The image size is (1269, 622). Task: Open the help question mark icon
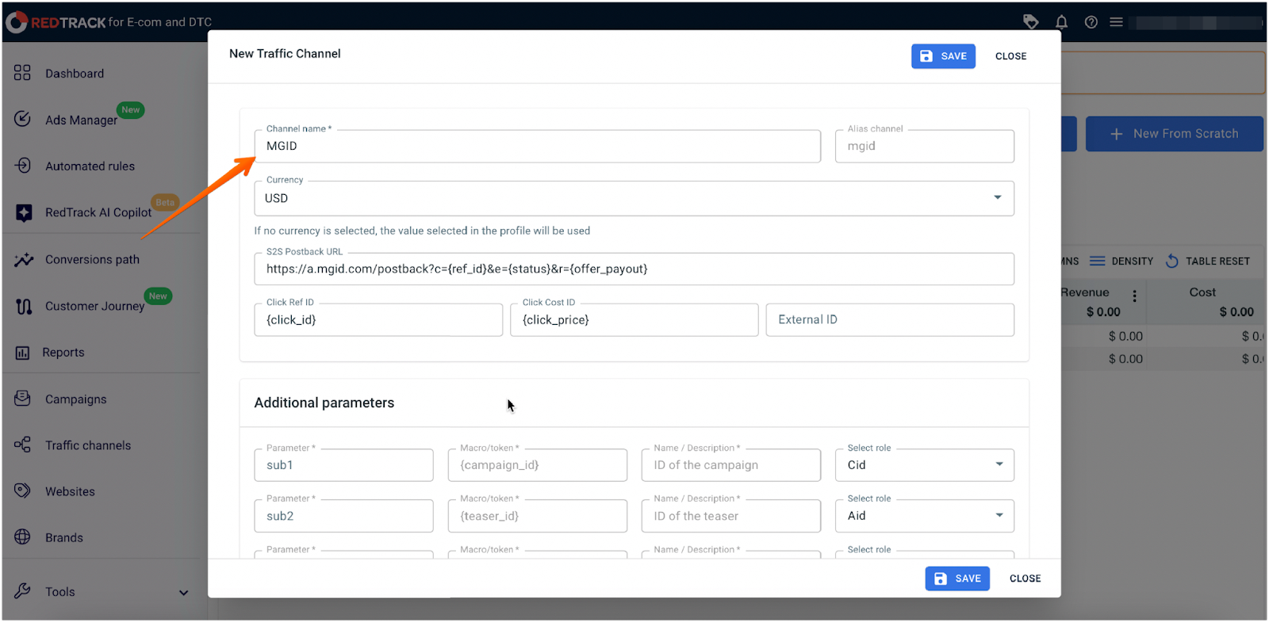1091,22
